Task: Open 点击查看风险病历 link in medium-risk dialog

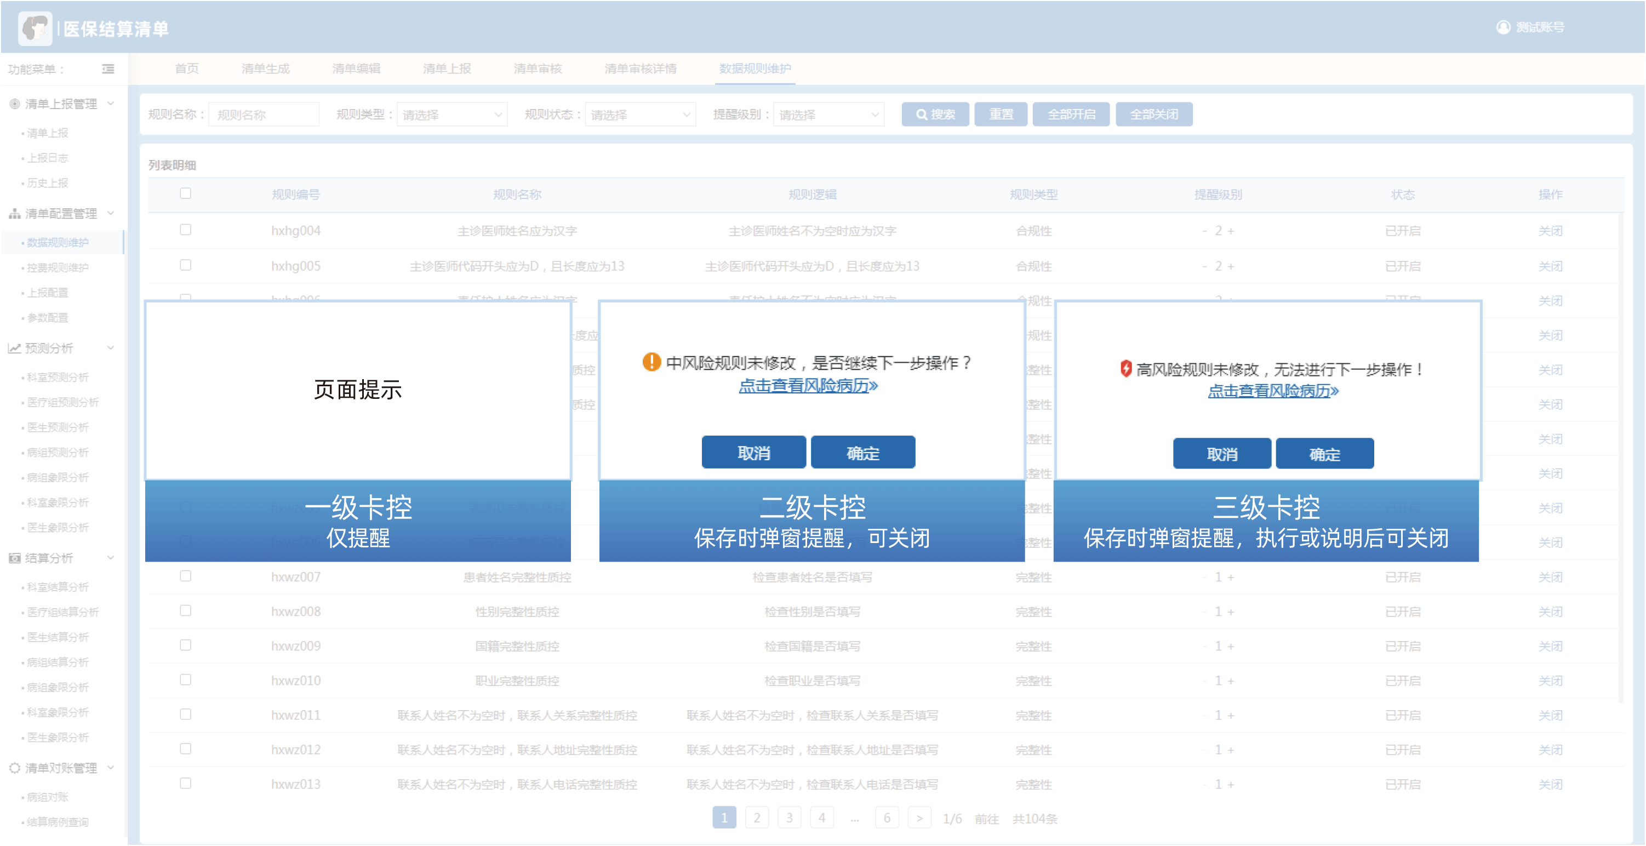Action: pyautogui.click(x=808, y=385)
